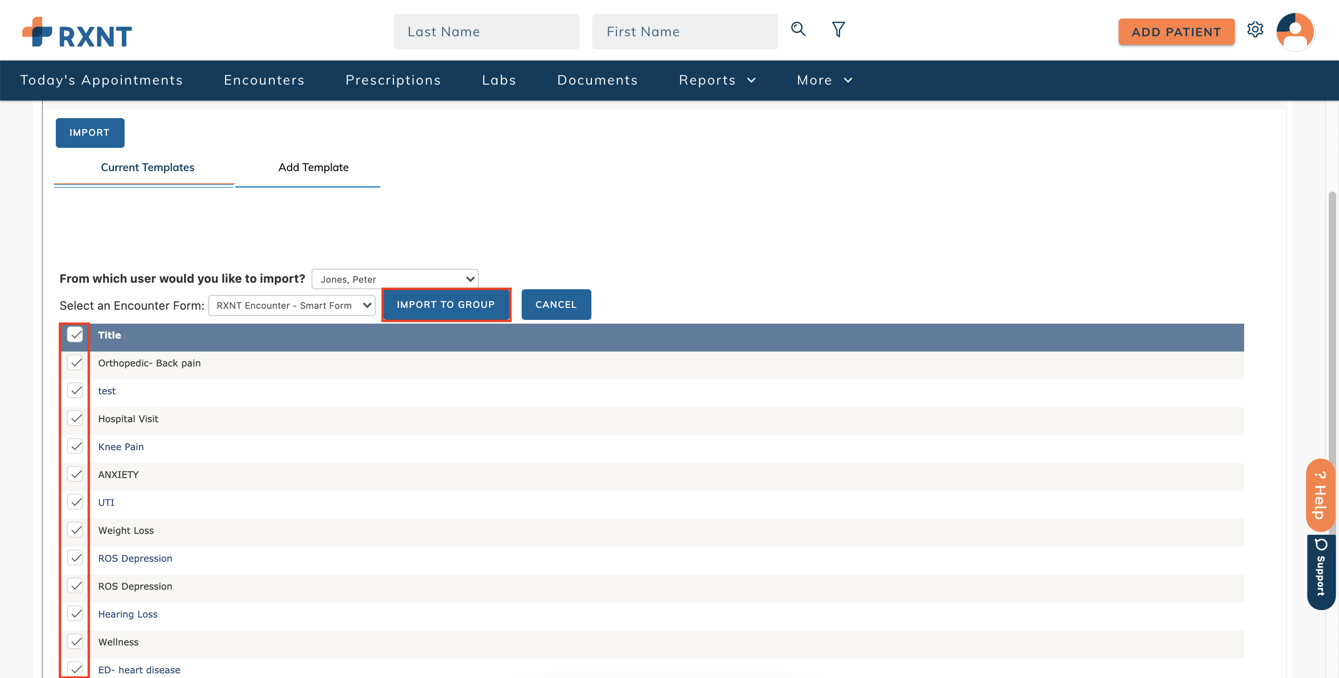
Task: Go to Prescriptions in the navigation bar
Action: tap(393, 80)
